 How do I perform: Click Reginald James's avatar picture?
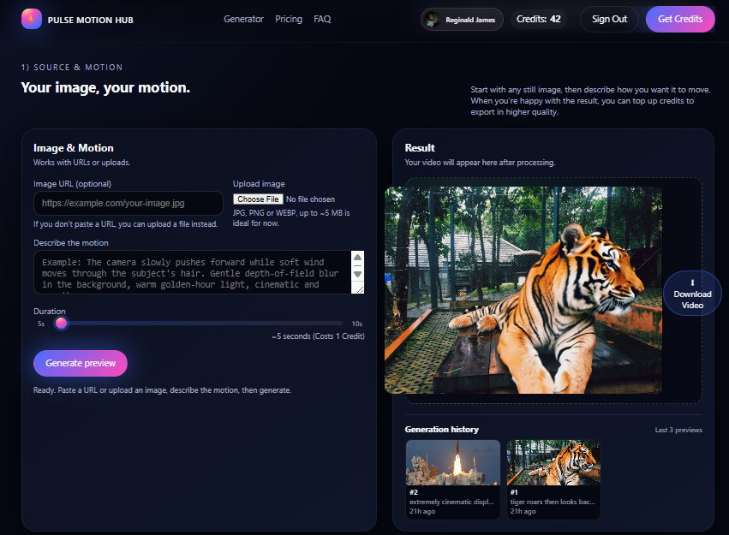tap(431, 19)
